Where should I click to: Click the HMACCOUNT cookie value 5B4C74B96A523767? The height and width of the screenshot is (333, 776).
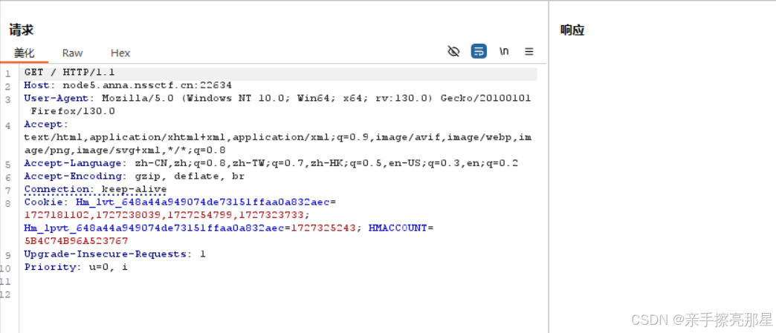pos(76,241)
